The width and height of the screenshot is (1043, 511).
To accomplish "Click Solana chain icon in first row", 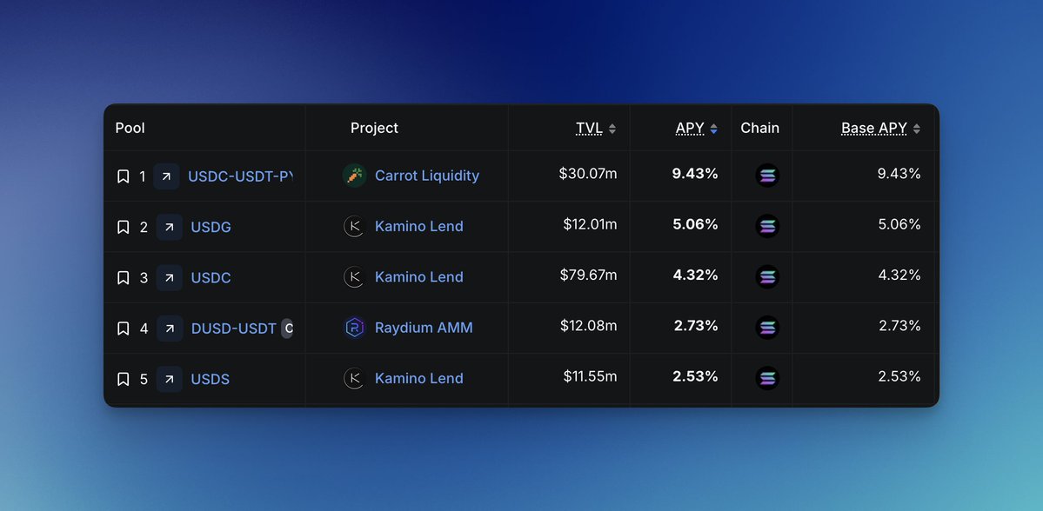I will coord(767,176).
